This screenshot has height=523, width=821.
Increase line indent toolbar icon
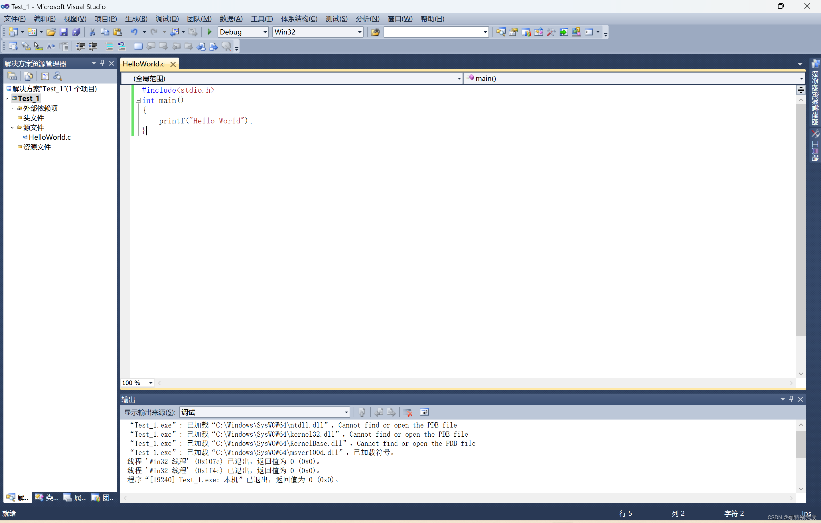click(93, 46)
